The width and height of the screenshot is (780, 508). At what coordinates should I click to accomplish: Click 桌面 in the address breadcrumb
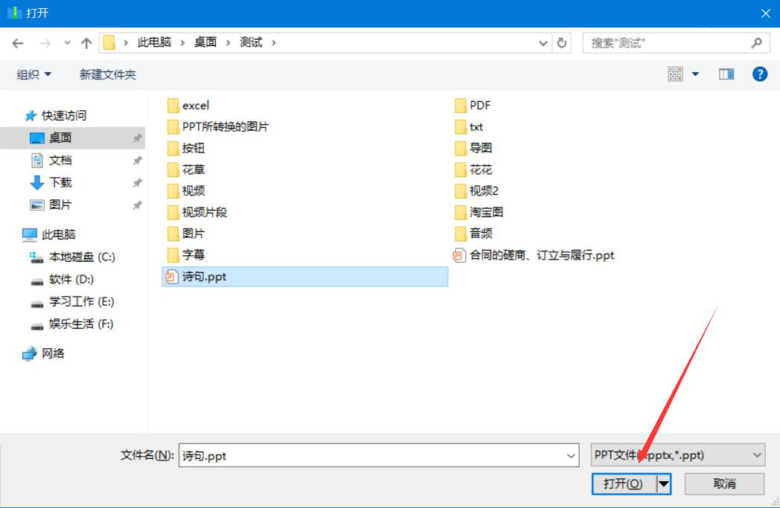click(205, 42)
